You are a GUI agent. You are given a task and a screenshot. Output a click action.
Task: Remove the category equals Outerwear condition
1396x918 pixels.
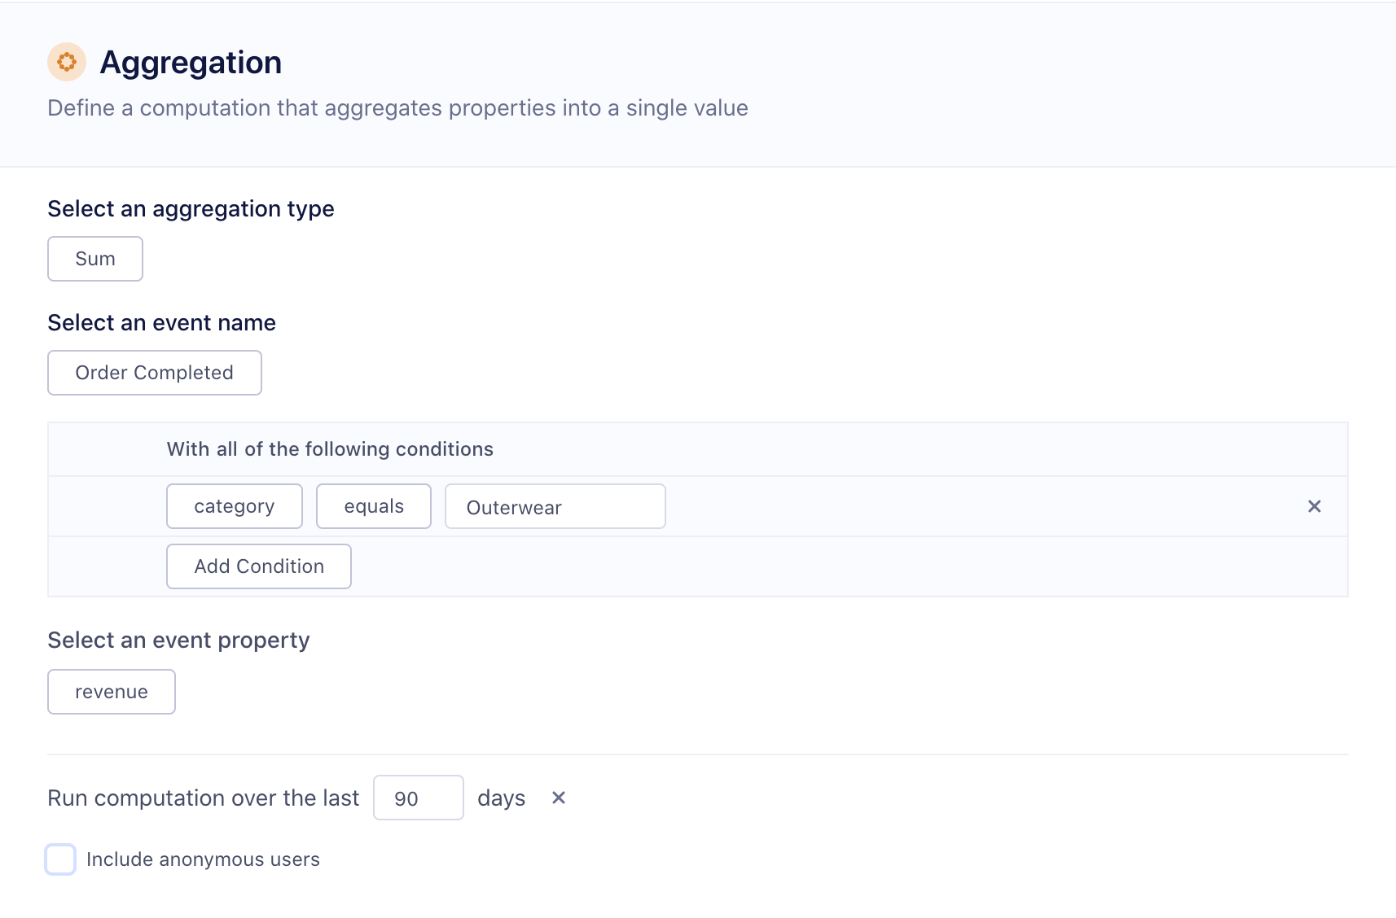pos(1314,506)
